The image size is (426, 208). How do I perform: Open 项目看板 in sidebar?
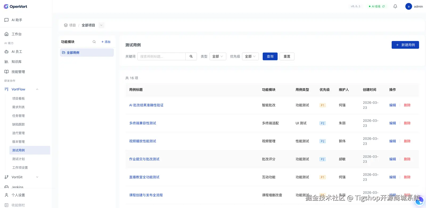point(18,98)
